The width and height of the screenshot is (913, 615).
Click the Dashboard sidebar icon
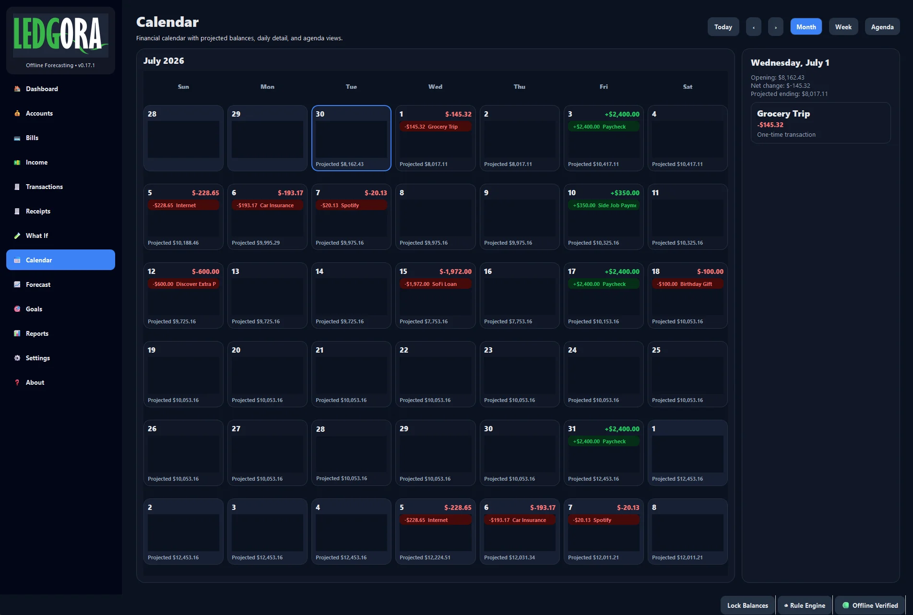17,89
